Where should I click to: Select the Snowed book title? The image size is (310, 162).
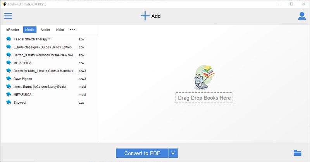20,103
